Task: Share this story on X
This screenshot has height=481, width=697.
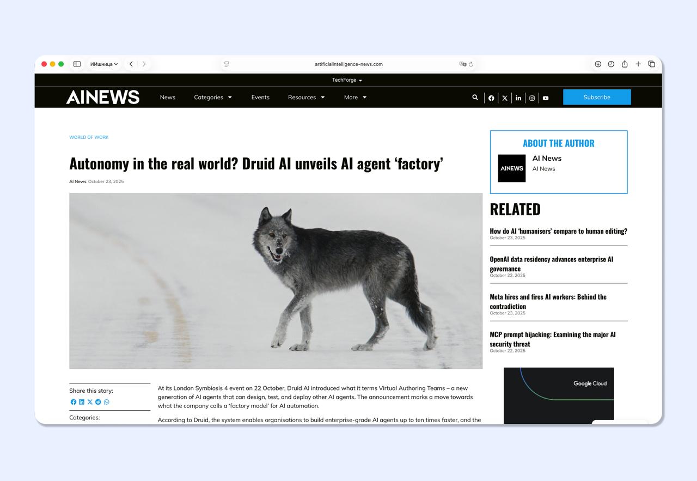Action: (90, 402)
